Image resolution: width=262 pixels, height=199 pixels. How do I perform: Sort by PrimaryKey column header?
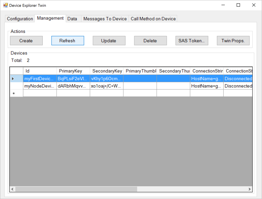pos(73,71)
